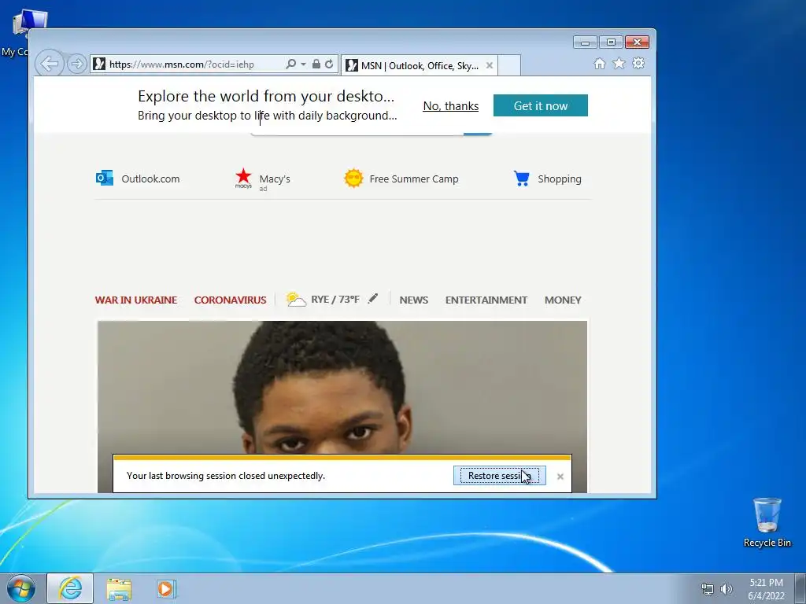Switch to NEWS section
This screenshot has height=604, width=806.
413,300
